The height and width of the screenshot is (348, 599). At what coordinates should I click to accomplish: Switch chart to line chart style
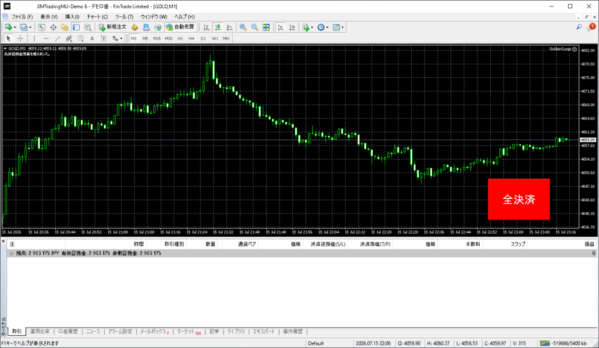[229, 27]
